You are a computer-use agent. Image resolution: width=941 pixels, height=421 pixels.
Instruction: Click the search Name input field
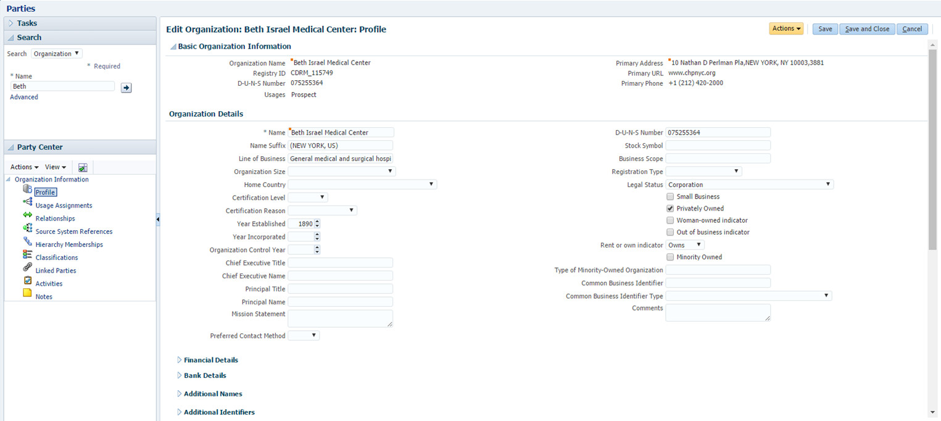point(62,86)
